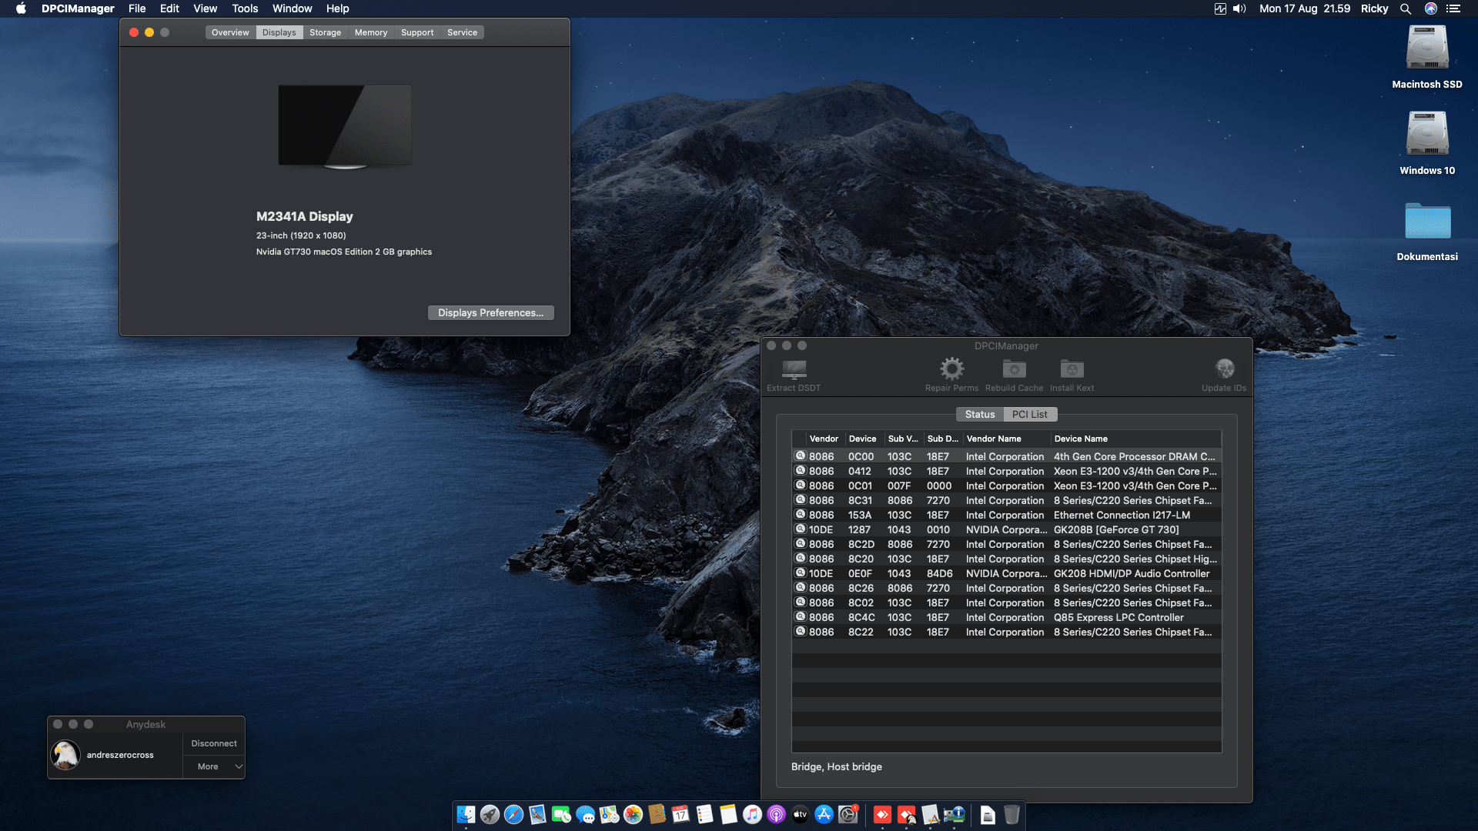Open System Preferences from the dock
Viewport: 1478px width, 831px height.
(x=848, y=814)
